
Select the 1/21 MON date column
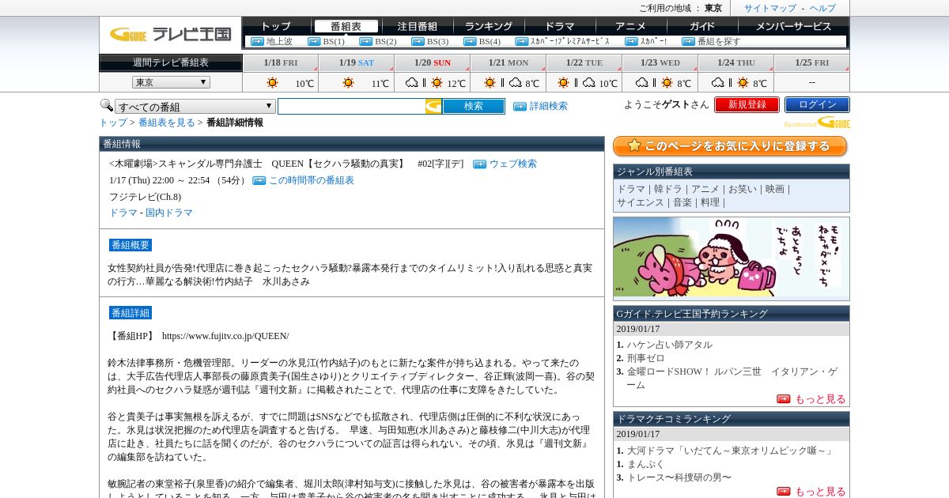509,62
